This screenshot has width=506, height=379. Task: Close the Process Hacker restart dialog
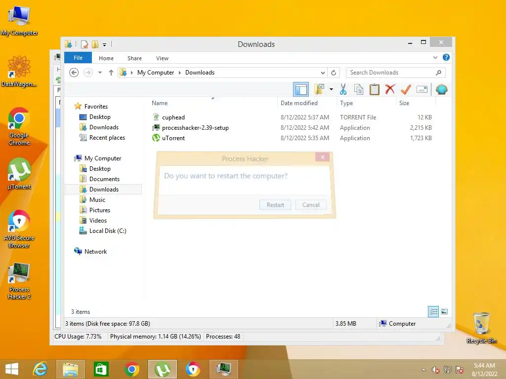point(322,157)
